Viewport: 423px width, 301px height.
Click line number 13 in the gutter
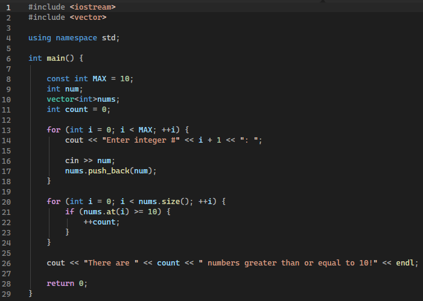[x=7, y=130]
